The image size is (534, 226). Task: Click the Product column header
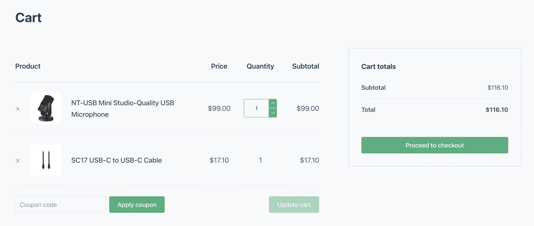click(28, 66)
